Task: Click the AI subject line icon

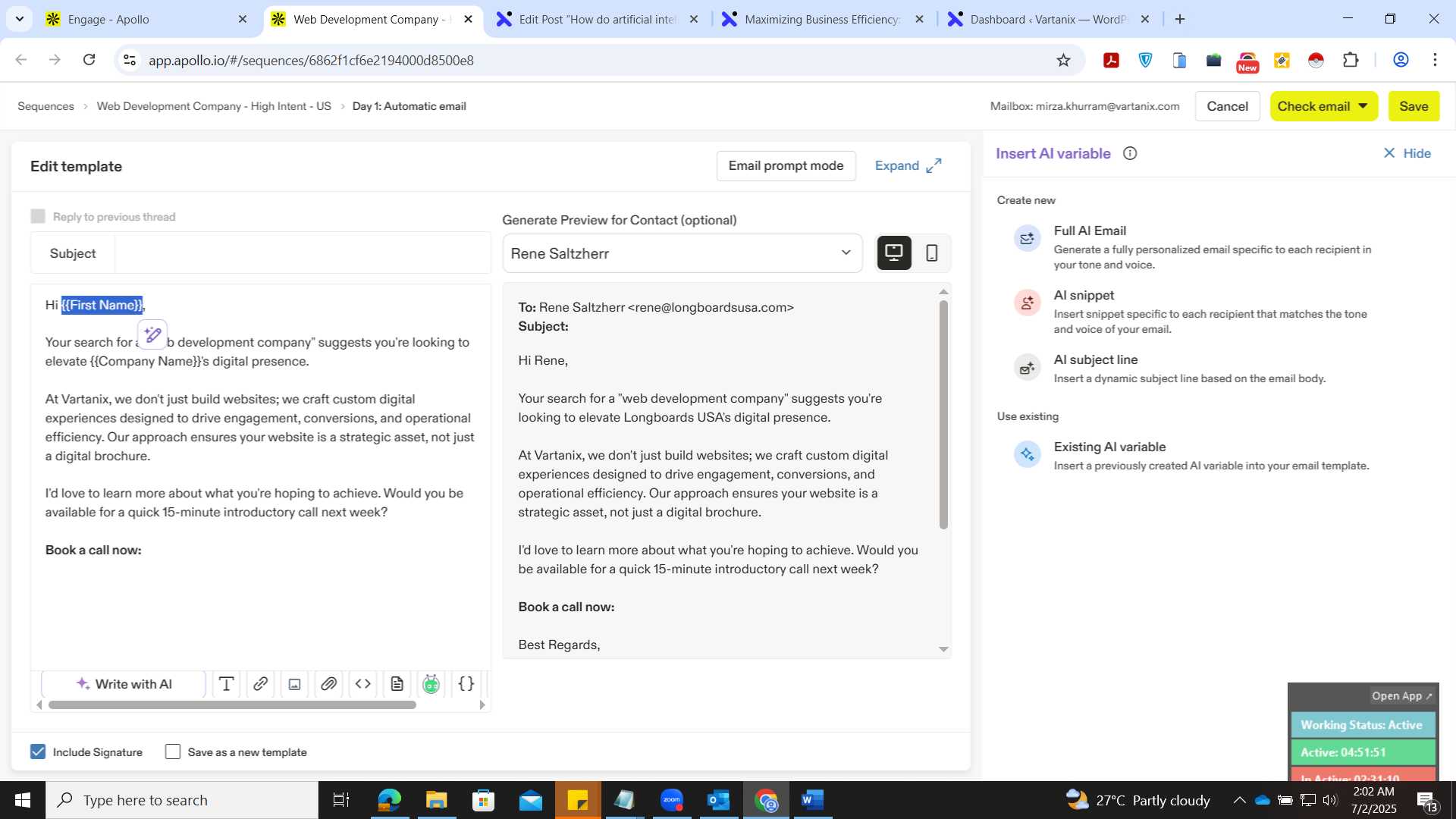Action: [x=1028, y=367]
